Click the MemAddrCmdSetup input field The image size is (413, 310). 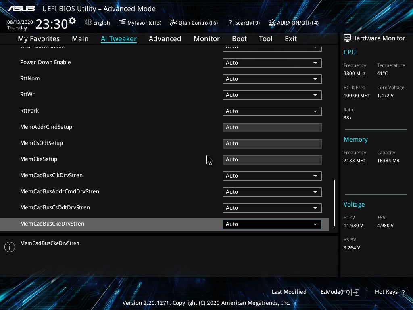click(x=272, y=127)
